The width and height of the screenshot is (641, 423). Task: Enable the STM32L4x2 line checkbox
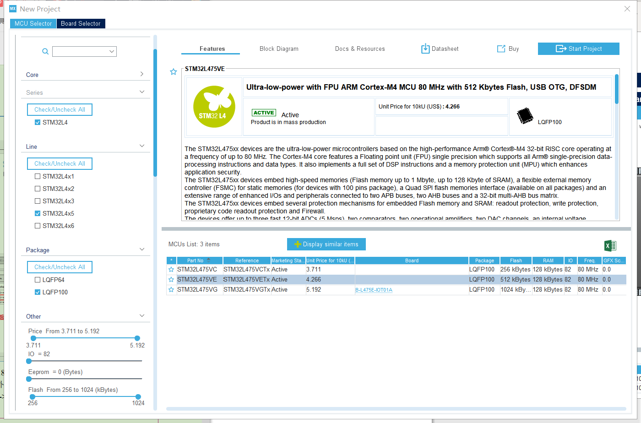pyautogui.click(x=38, y=189)
